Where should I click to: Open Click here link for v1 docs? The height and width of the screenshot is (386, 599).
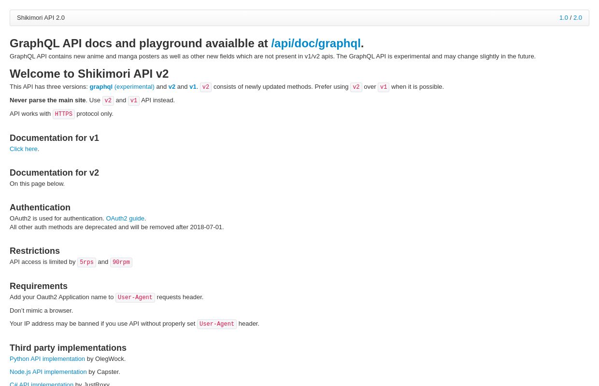(x=24, y=149)
